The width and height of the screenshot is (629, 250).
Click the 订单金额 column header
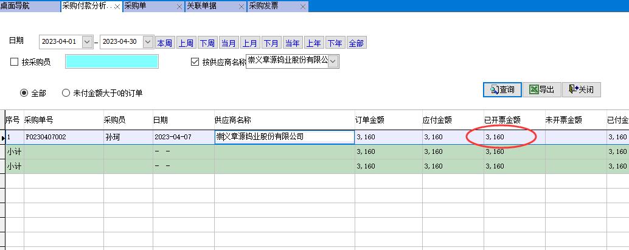point(370,120)
